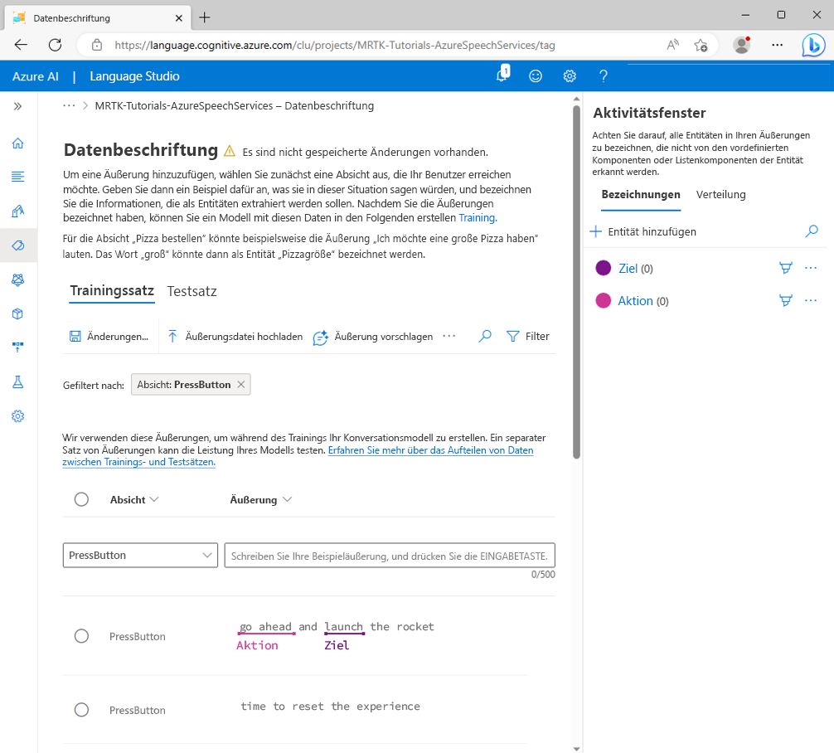Sort by Absicht column chevron
The height and width of the screenshot is (753, 834).
pyautogui.click(x=154, y=499)
